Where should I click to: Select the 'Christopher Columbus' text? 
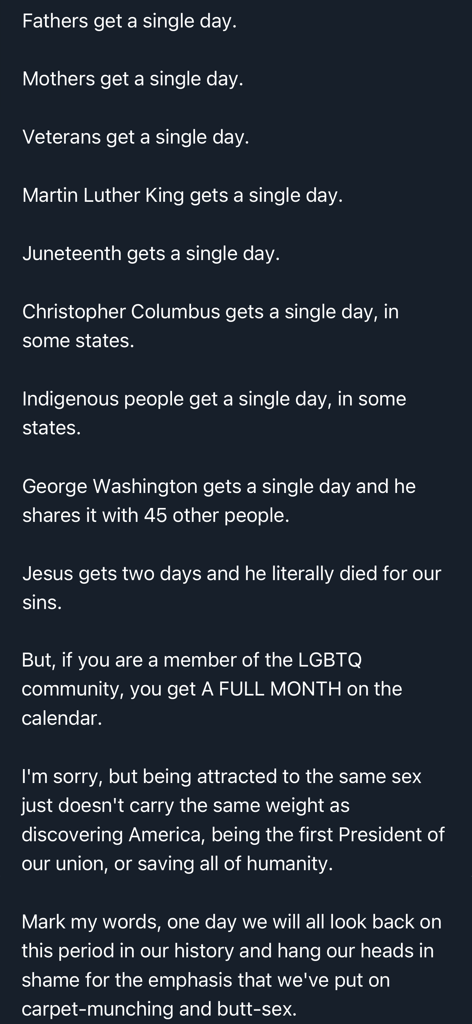[121, 311]
